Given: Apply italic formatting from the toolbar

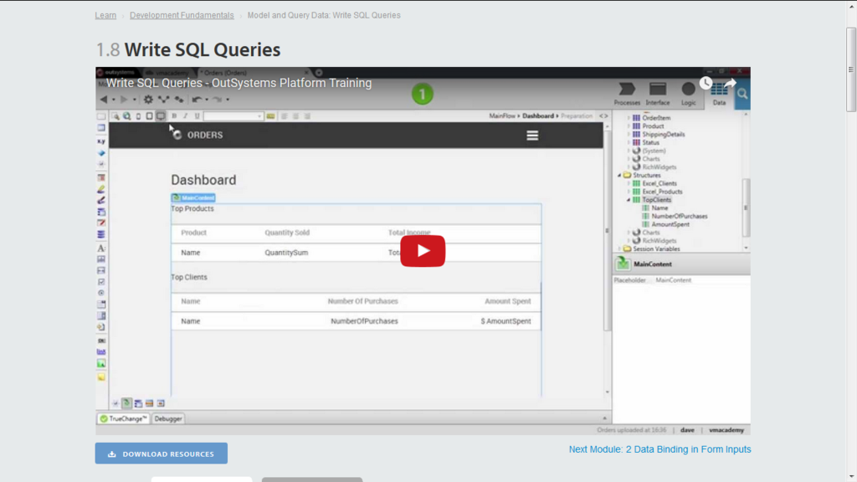Looking at the screenshot, I should click(185, 116).
